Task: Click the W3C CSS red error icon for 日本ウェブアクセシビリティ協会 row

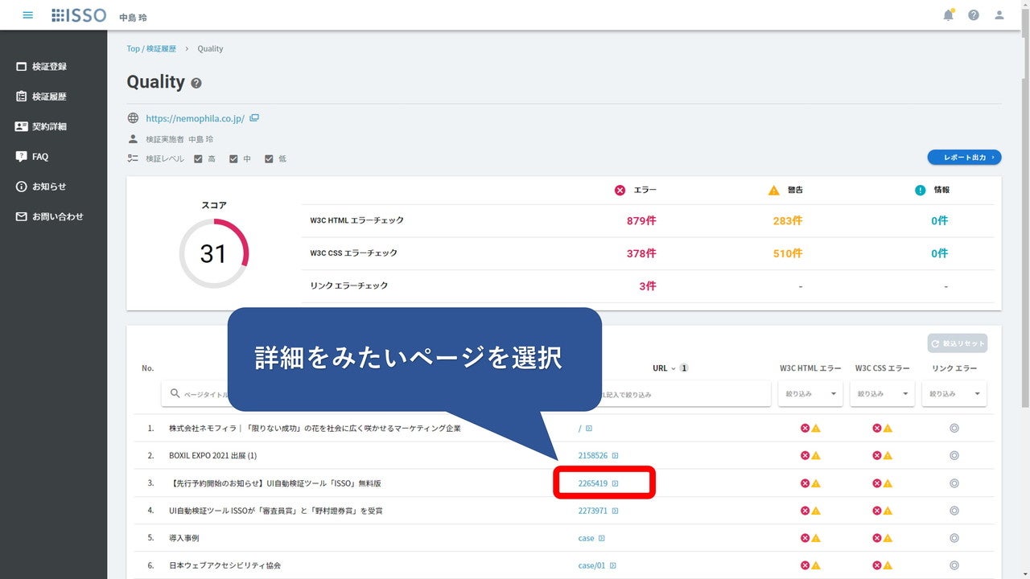Action: (877, 565)
